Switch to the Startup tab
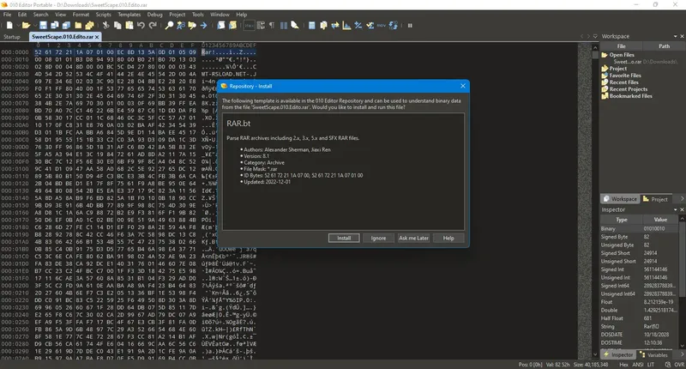Image resolution: width=686 pixels, height=369 pixels. [12, 37]
